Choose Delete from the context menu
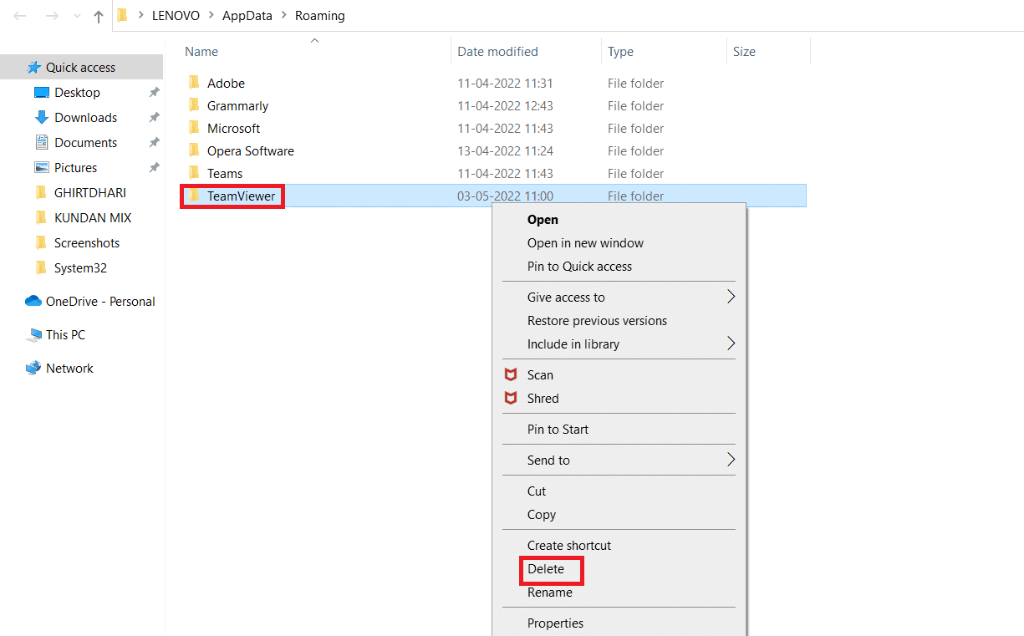 (x=550, y=570)
